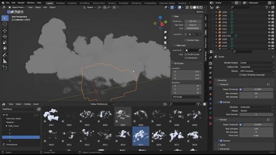Viewport: 276px width, 155px height.
Task: Toggle Viewport Denoise checkbox
Action: coord(221,102)
